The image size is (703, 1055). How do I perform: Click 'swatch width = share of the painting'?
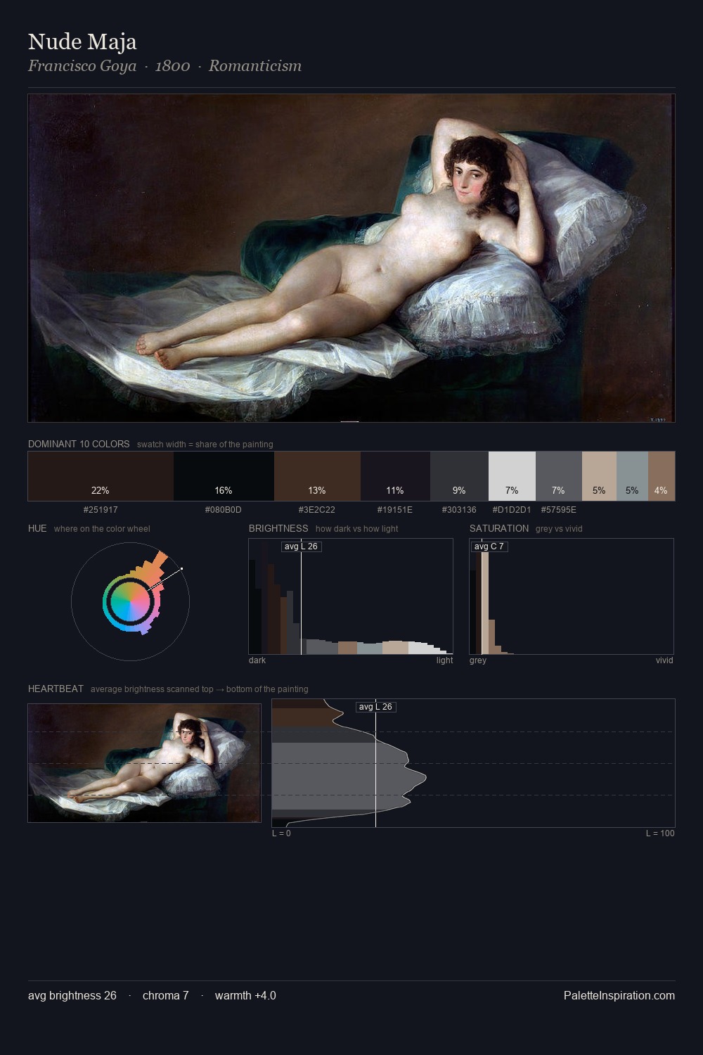205,445
